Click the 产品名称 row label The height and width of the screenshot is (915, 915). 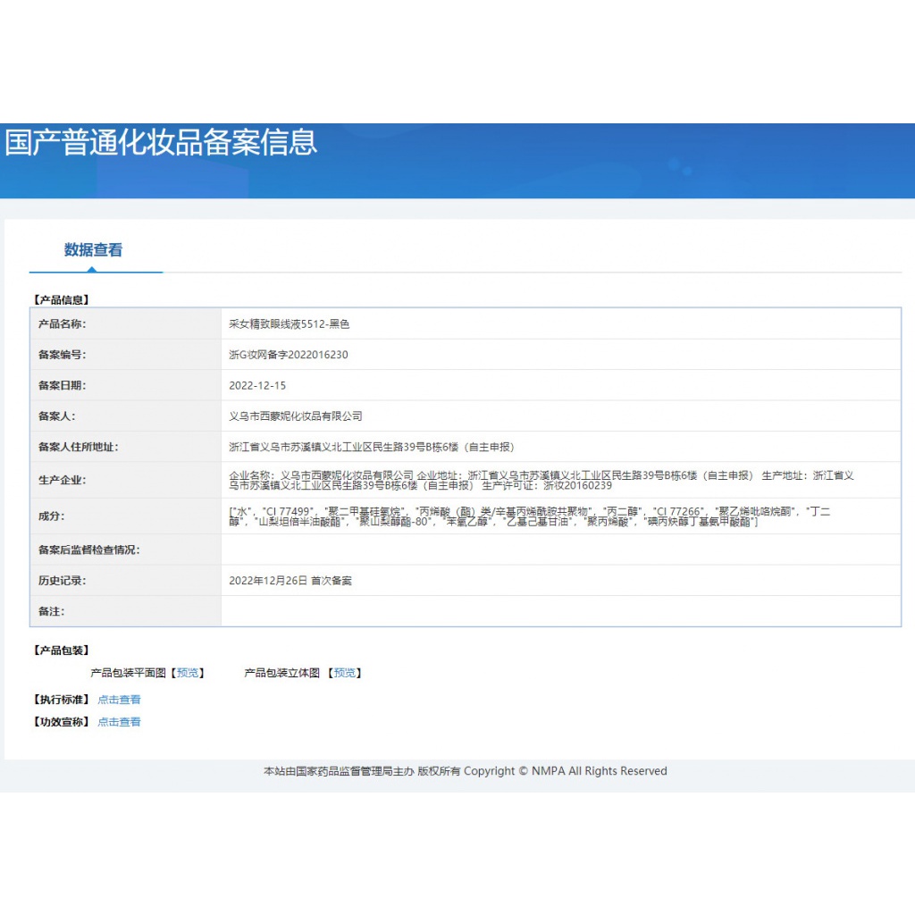coord(63,324)
